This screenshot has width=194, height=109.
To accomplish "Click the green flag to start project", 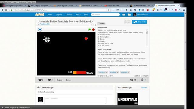I will [89, 29].
